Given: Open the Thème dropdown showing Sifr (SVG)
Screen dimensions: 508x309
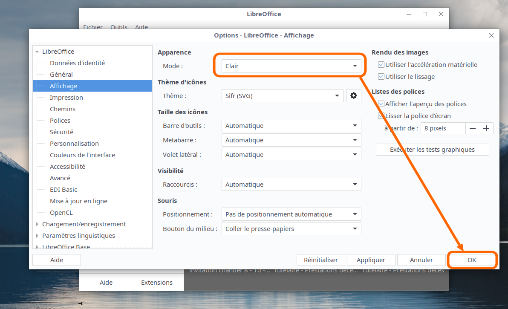Looking at the screenshot, I should click(x=282, y=96).
